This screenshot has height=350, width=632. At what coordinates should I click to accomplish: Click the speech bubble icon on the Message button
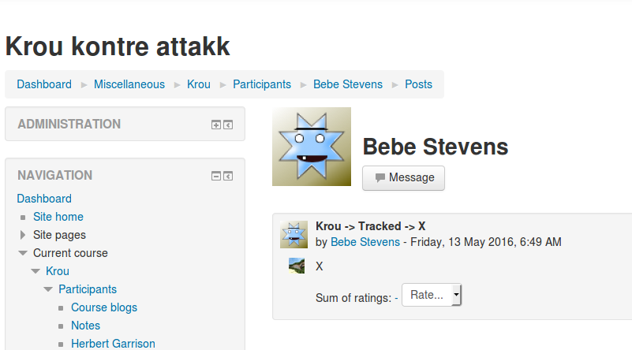380,177
